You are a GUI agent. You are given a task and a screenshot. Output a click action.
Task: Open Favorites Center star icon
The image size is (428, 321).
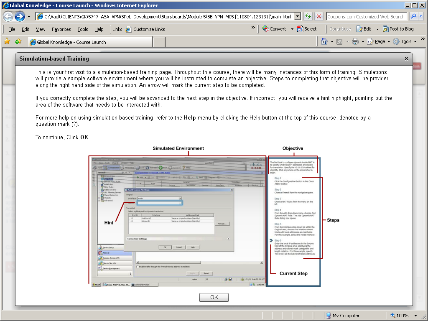(x=7, y=41)
